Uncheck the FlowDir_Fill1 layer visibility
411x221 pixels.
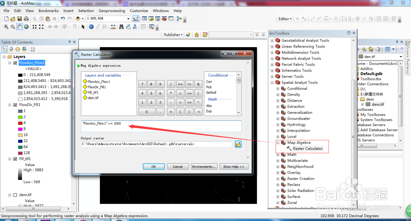(x=15, y=105)
